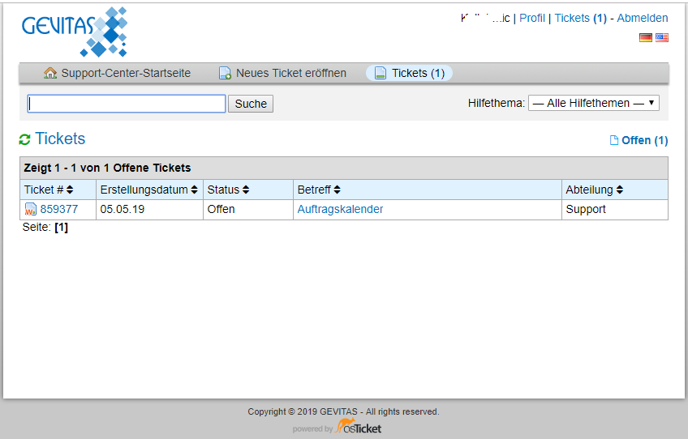Viewport: 688px width, 439px height.
Task: Click the Support department cell
Action: 586,210
